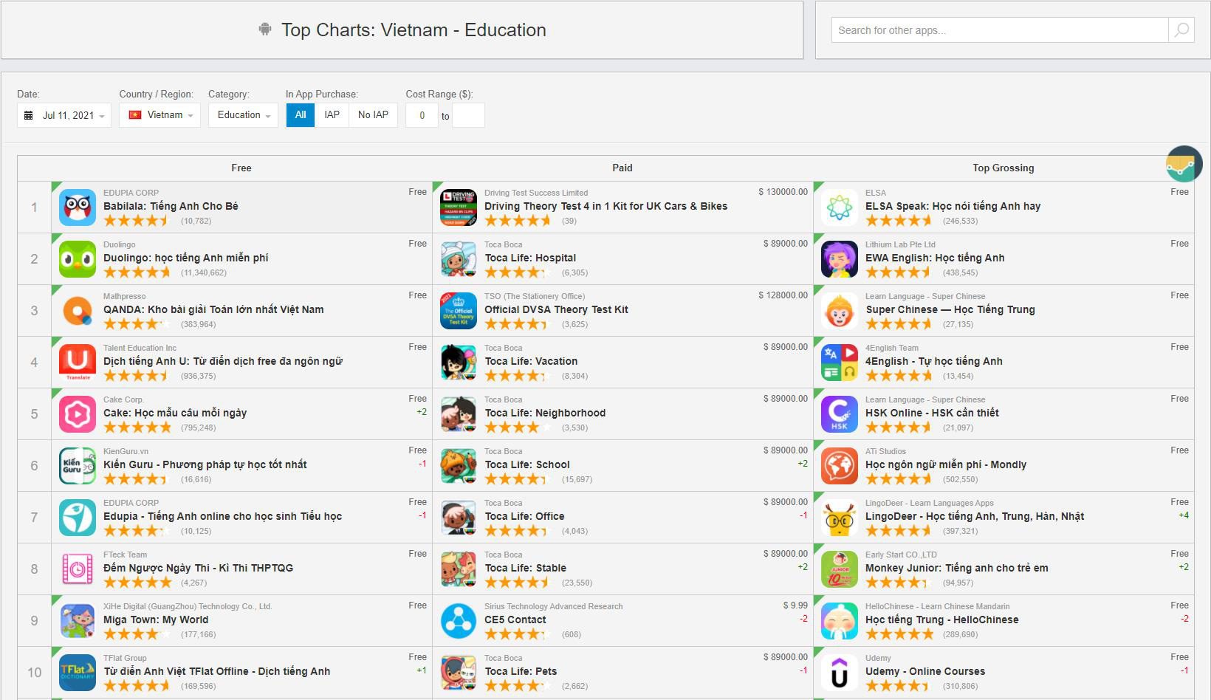Image resolution: width=1211 pixels, height=700 pixels.
Task: Open the Toca Life: Hospital icon
Action: coord(459,259)
